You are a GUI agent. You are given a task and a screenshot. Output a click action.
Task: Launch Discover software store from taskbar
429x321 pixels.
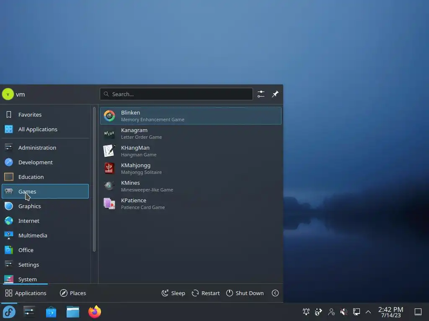[51, 312]
